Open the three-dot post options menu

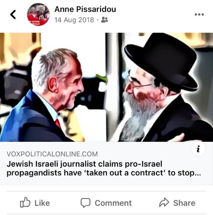click(x=199, y=15)
